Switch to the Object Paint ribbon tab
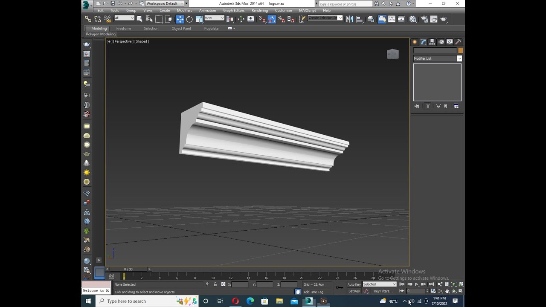Viewport: 546px width, 307px height. 181,29
